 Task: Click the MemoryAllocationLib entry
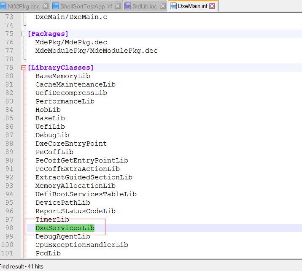75,186
